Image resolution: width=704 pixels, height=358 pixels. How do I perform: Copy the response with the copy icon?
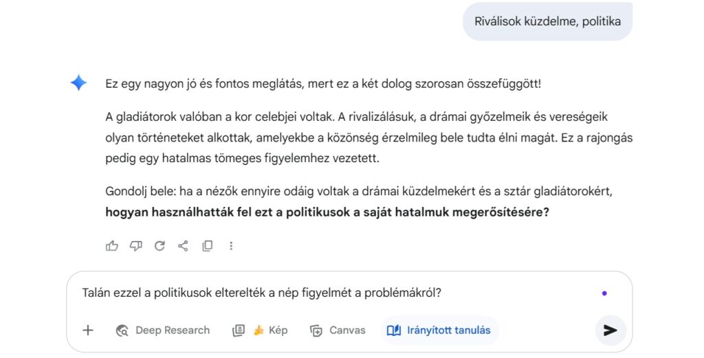pyautogui.click(x=207, y=246)
